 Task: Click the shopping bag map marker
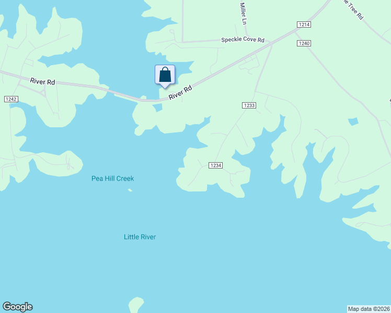pos(165,76)
